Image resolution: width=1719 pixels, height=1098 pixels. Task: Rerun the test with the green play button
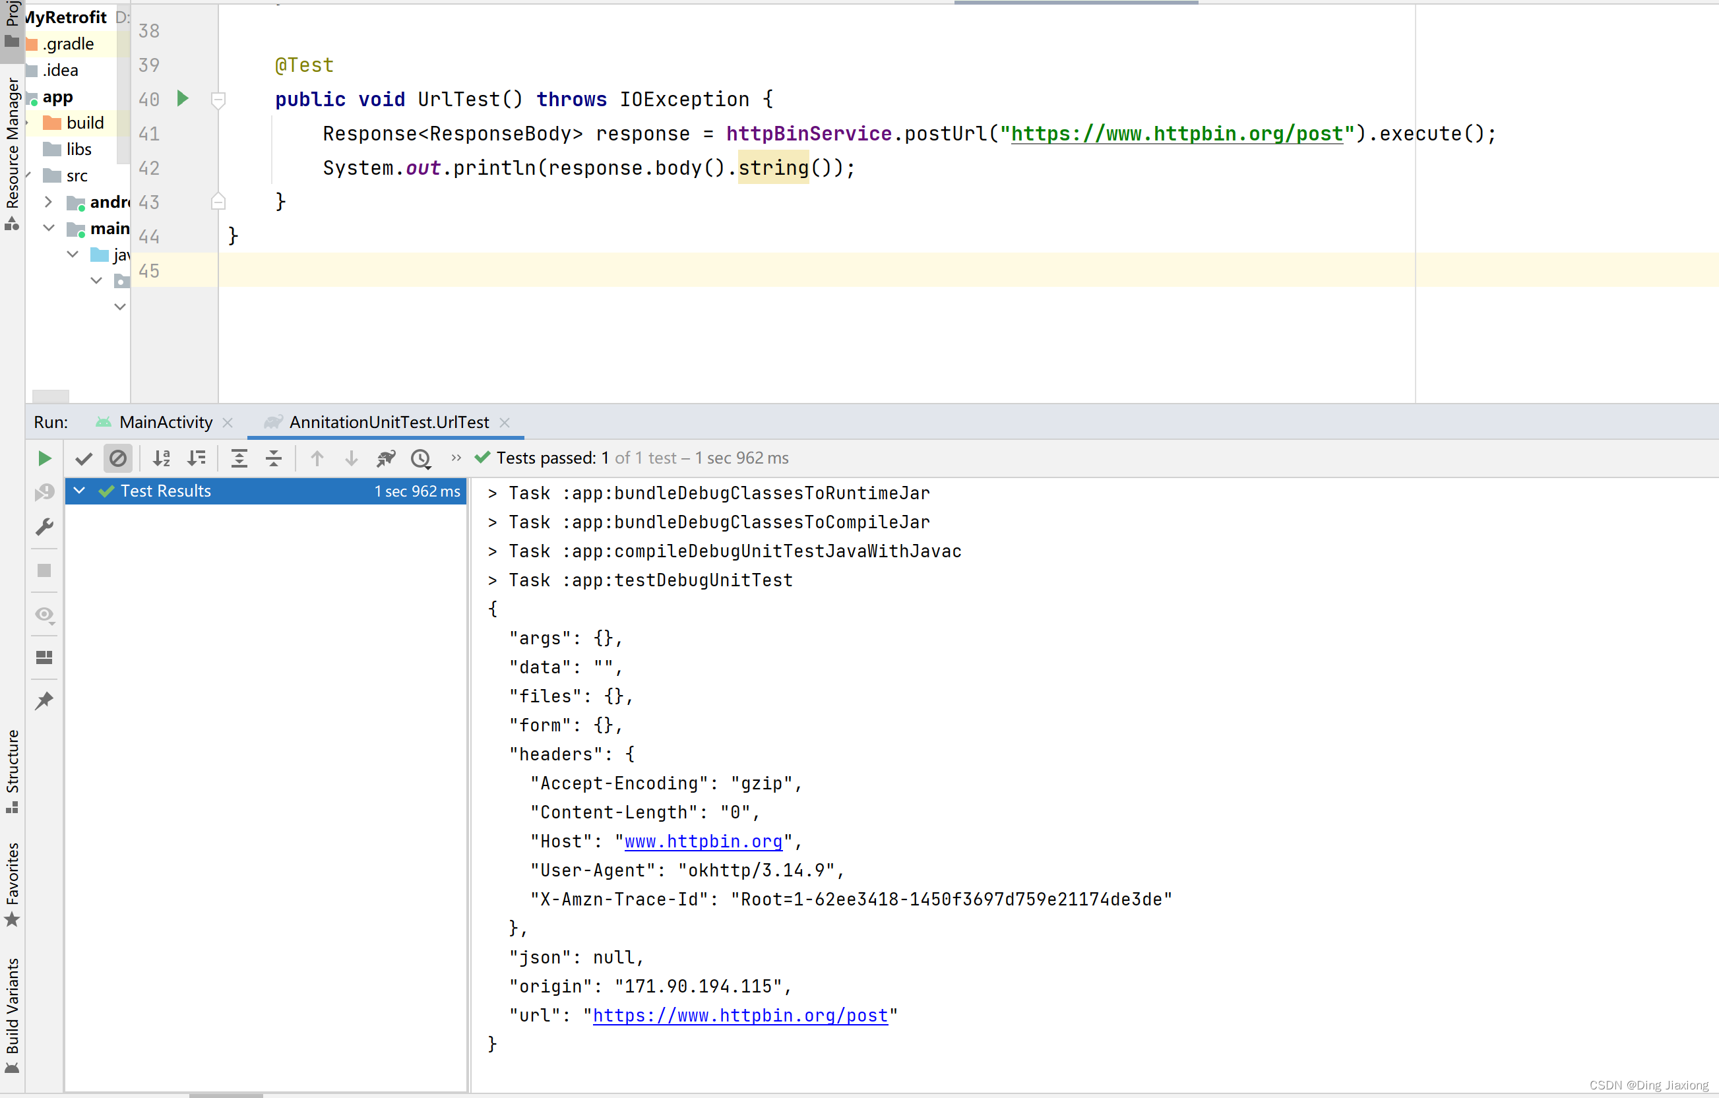point(44,458)
